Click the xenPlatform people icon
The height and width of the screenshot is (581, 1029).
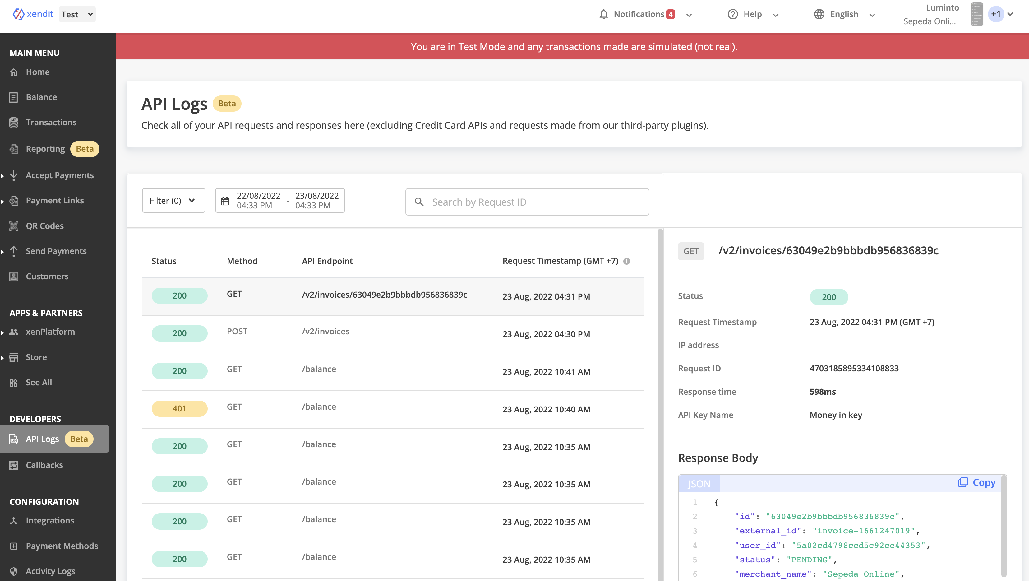[14, 332]
